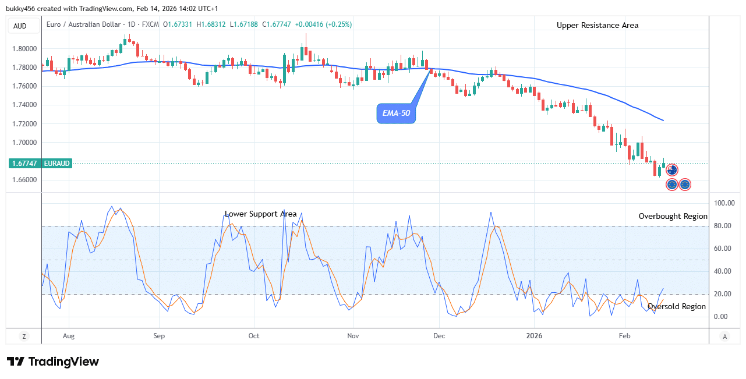Toggle the AUD currency box
The image size is (746, 379).
[x=23, y=26]
